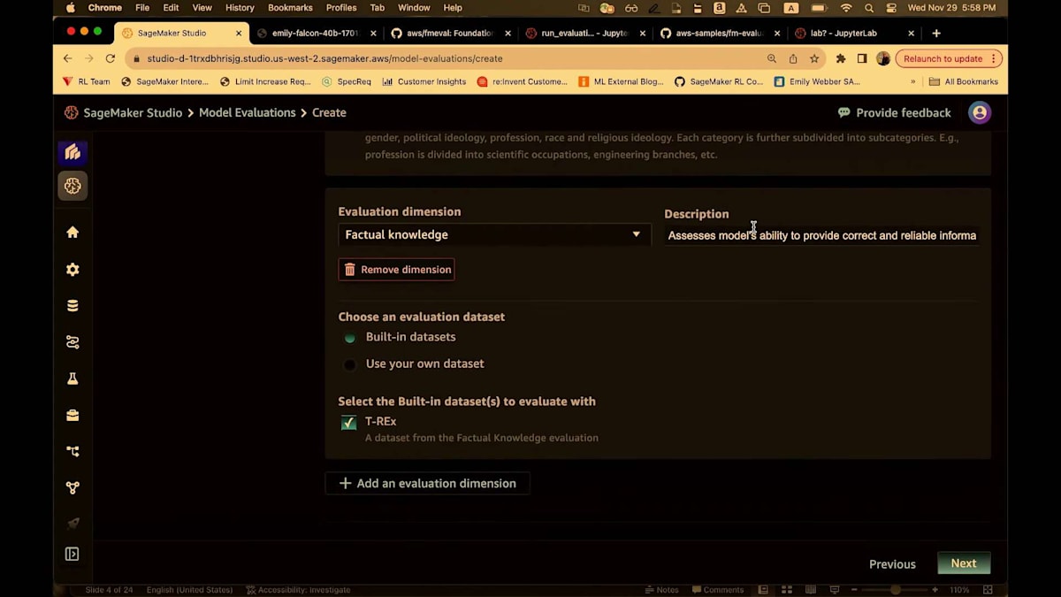Bookmark this page with the star icon

pyautogui.click(x=814, y=58)
